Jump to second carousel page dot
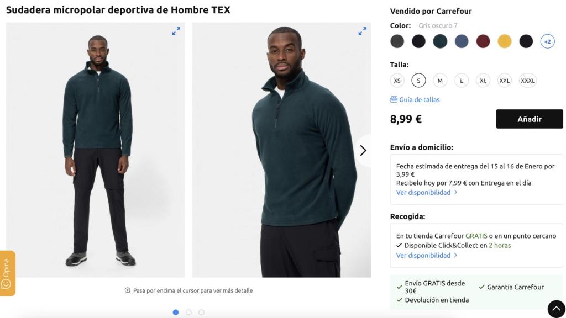 pos(188,312)
